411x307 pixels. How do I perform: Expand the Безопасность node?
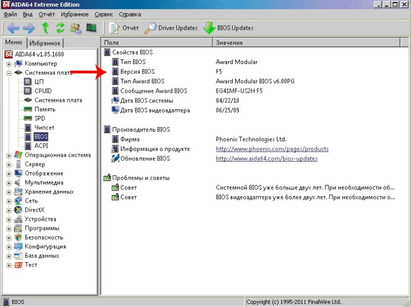pos(9,238)
